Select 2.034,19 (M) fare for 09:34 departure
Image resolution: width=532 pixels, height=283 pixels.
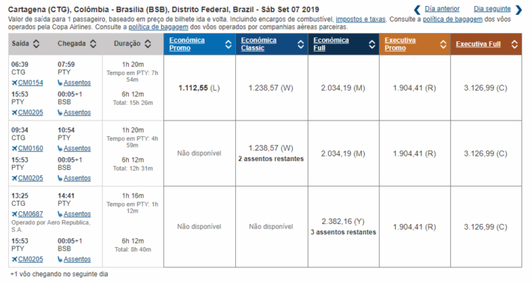point(343,154)
